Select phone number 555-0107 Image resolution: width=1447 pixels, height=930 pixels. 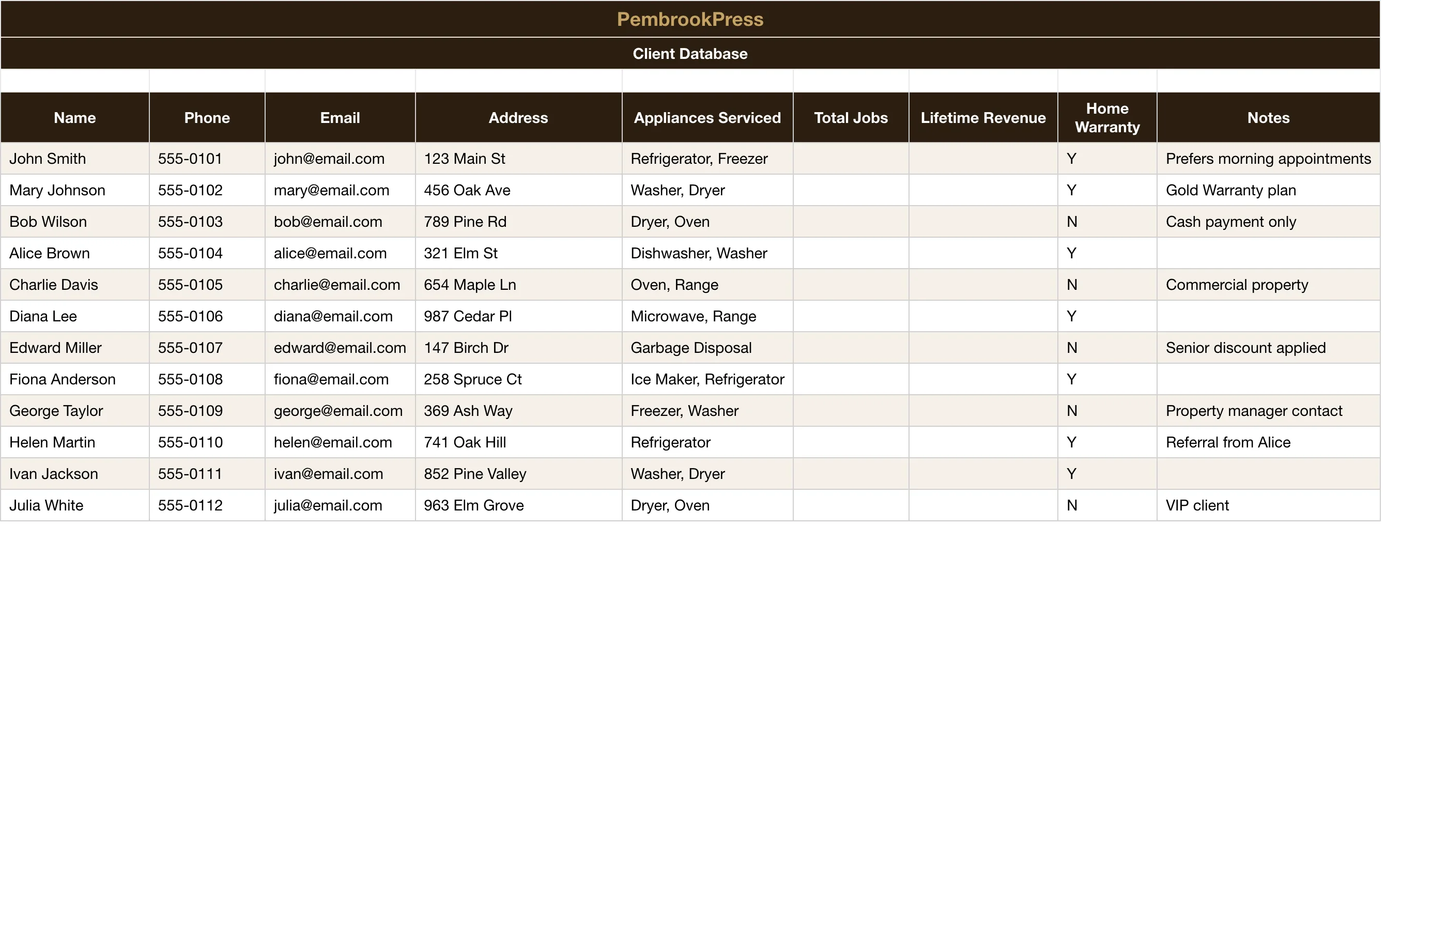207,348
